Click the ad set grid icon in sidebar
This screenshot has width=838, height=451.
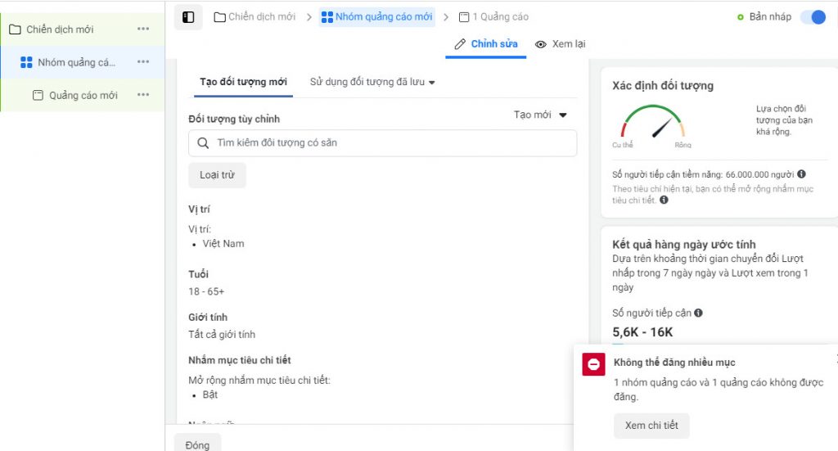(x=26, y=62)
